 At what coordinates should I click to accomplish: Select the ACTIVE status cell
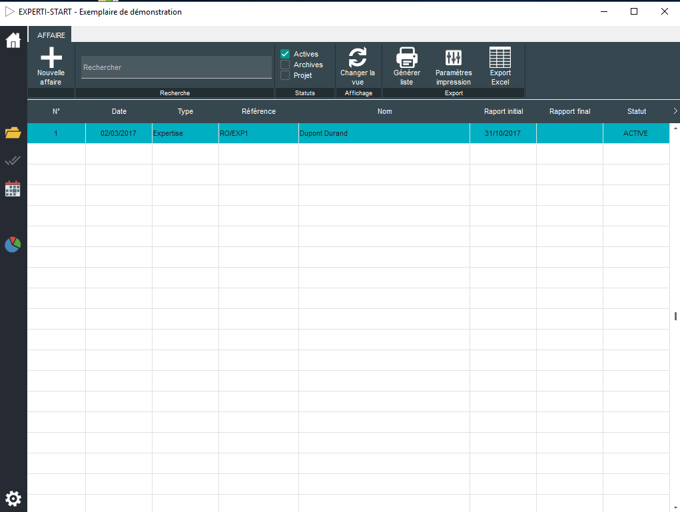click(x=636, y=133)
